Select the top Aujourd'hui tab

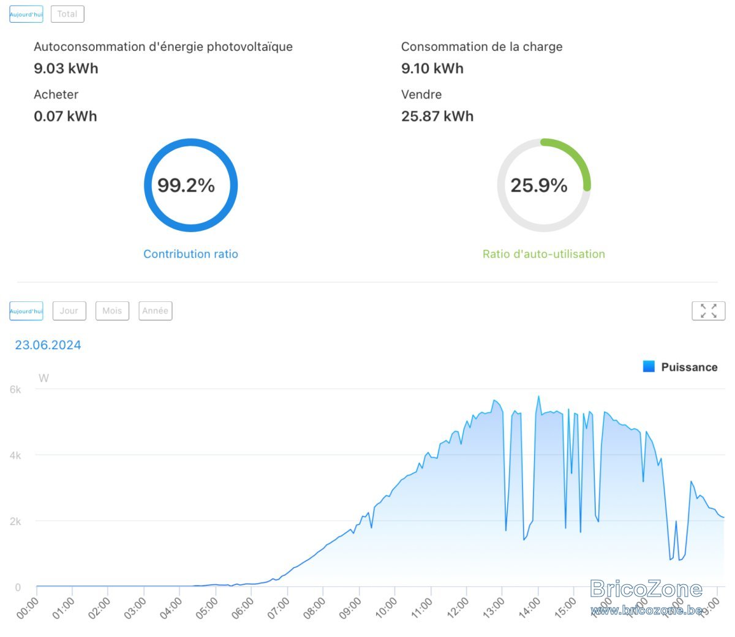[26, 14]
